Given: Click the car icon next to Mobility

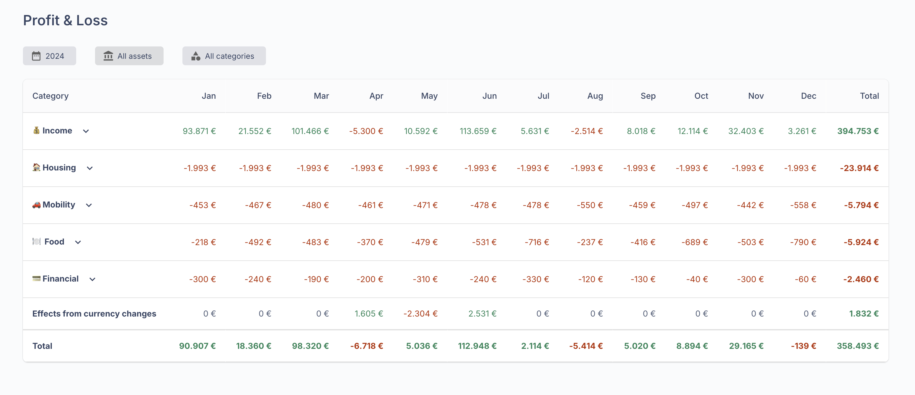Looking at the screenshot, I should [x=36, y=205].
